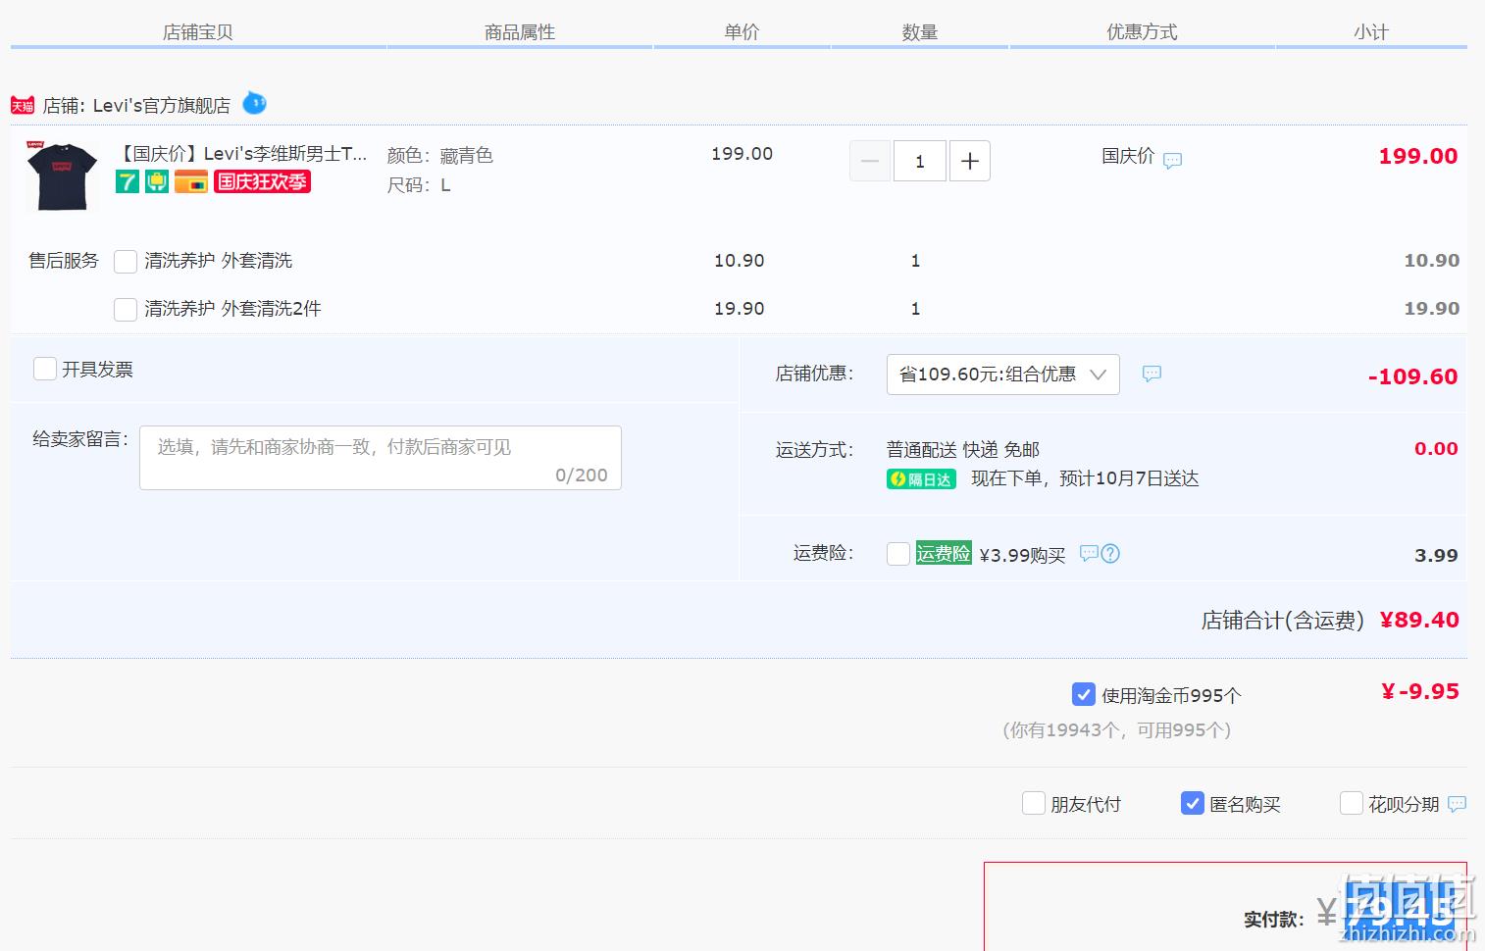Click the 7-day return badge icon
The width and height of the screenshot is (1485, 951).
click(x=128, y=181)
